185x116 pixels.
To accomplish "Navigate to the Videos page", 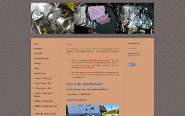I will click(36, 69).
